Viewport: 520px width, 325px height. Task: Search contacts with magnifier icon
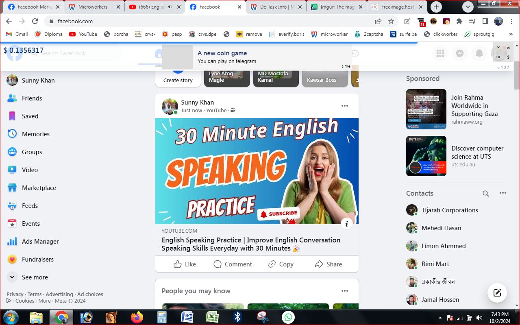[486, 194]
